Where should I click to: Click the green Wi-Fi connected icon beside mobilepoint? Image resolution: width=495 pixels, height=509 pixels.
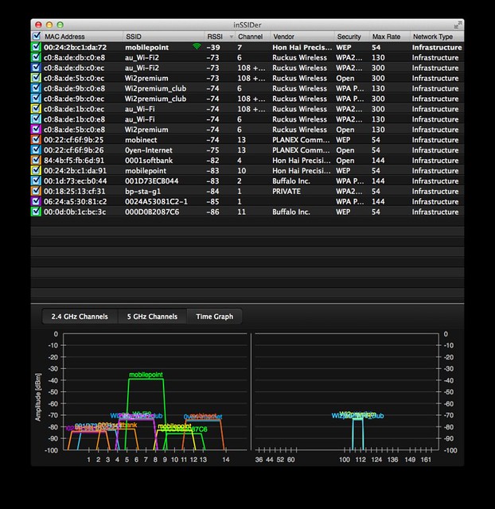tap(197, 46)
